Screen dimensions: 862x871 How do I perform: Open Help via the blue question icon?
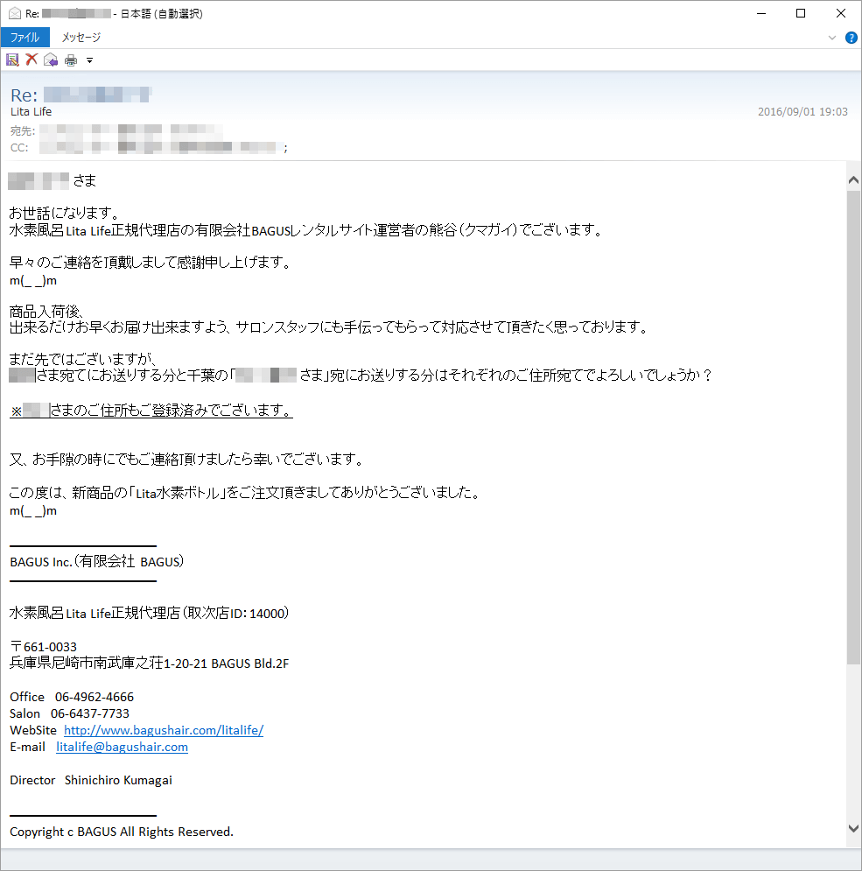tap(851, 38)
